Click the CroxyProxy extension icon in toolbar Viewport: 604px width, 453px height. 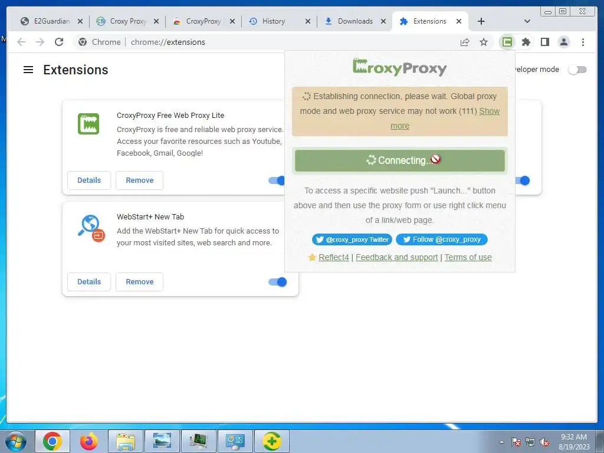click(507, 42)
